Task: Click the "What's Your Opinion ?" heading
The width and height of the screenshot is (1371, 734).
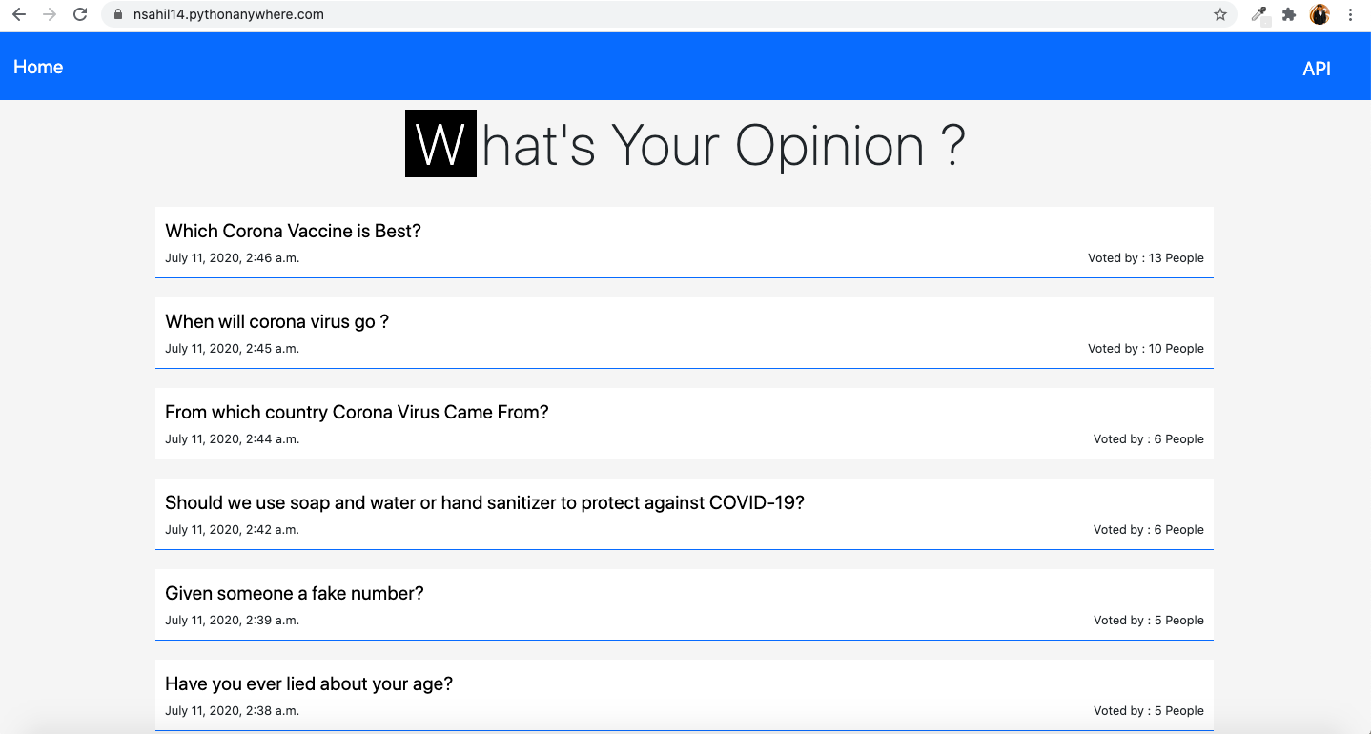Action: [x=685, y=145]
